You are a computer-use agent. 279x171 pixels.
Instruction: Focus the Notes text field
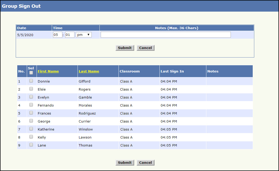click(x=165, y=35)
